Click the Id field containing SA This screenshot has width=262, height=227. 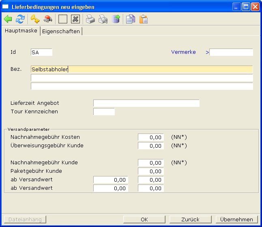(x=41, y=52)
